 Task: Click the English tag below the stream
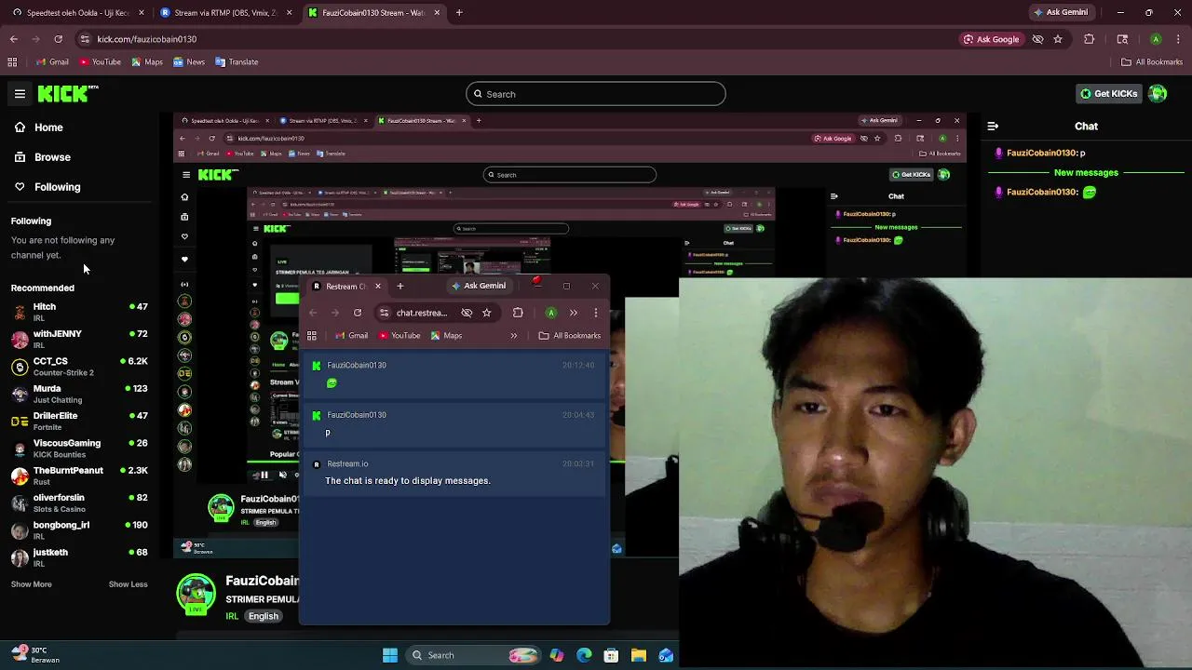(264, 616)
